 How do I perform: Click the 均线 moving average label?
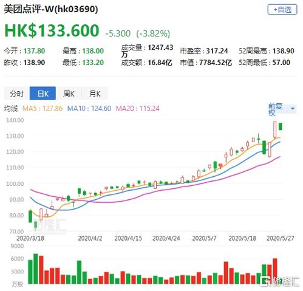click(11, 108)
